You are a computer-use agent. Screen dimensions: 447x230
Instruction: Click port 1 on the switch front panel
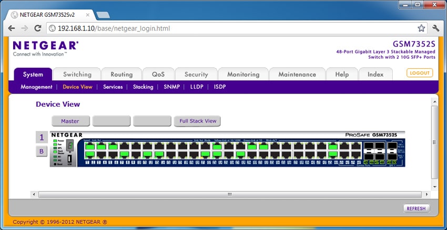click(90, 147)
